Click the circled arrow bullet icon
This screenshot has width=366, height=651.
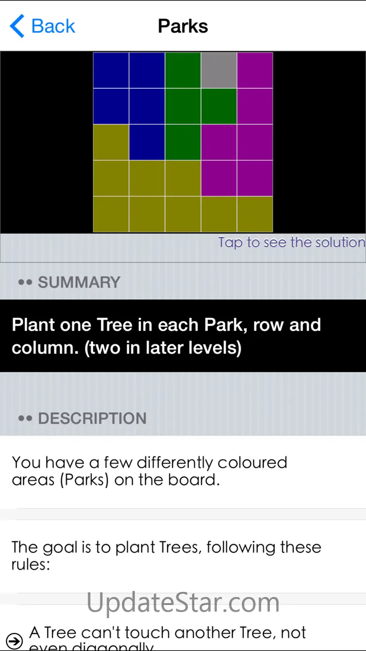[15, 641]
